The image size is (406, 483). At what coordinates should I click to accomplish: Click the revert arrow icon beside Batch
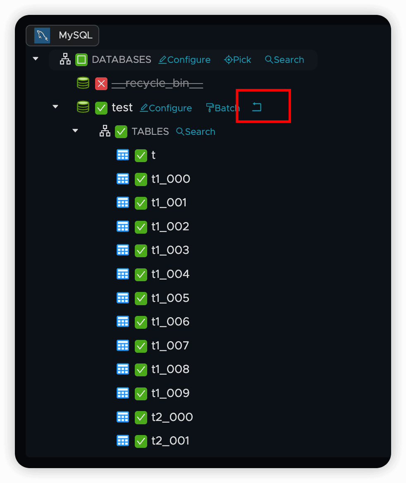point(257,107)
